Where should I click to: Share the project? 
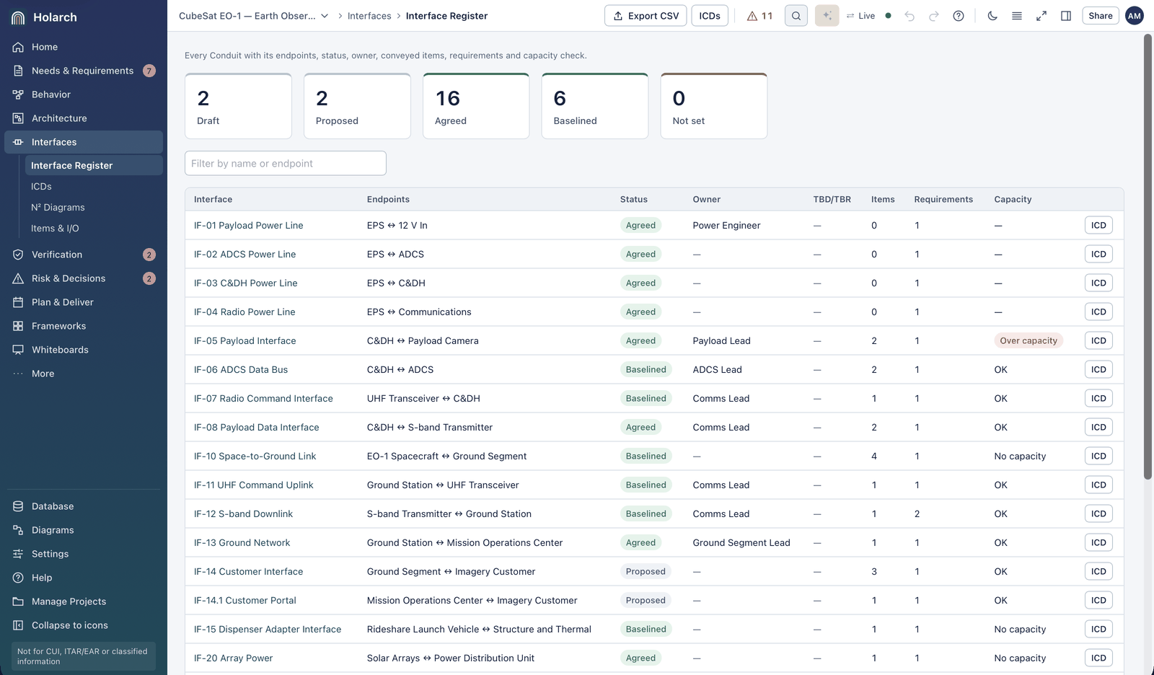pyautogui.click(x=1101, y=16)
